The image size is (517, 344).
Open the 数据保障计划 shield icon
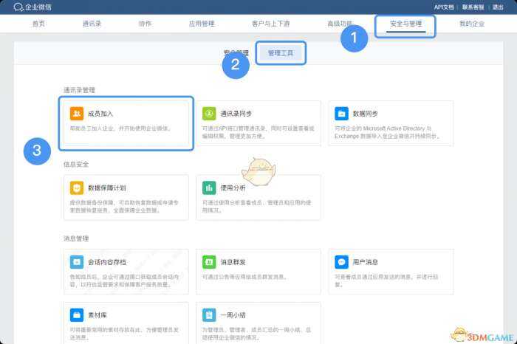(x=77, y=188)
